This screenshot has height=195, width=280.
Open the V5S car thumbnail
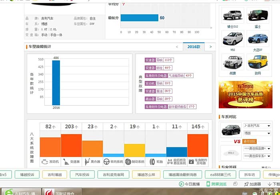(x=233, y=38)
